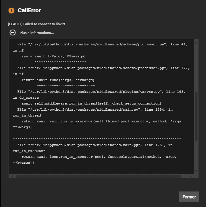Click the main.py line 1251 traceback entry
This screenshot has width=206, height=207.
[93, 148]
